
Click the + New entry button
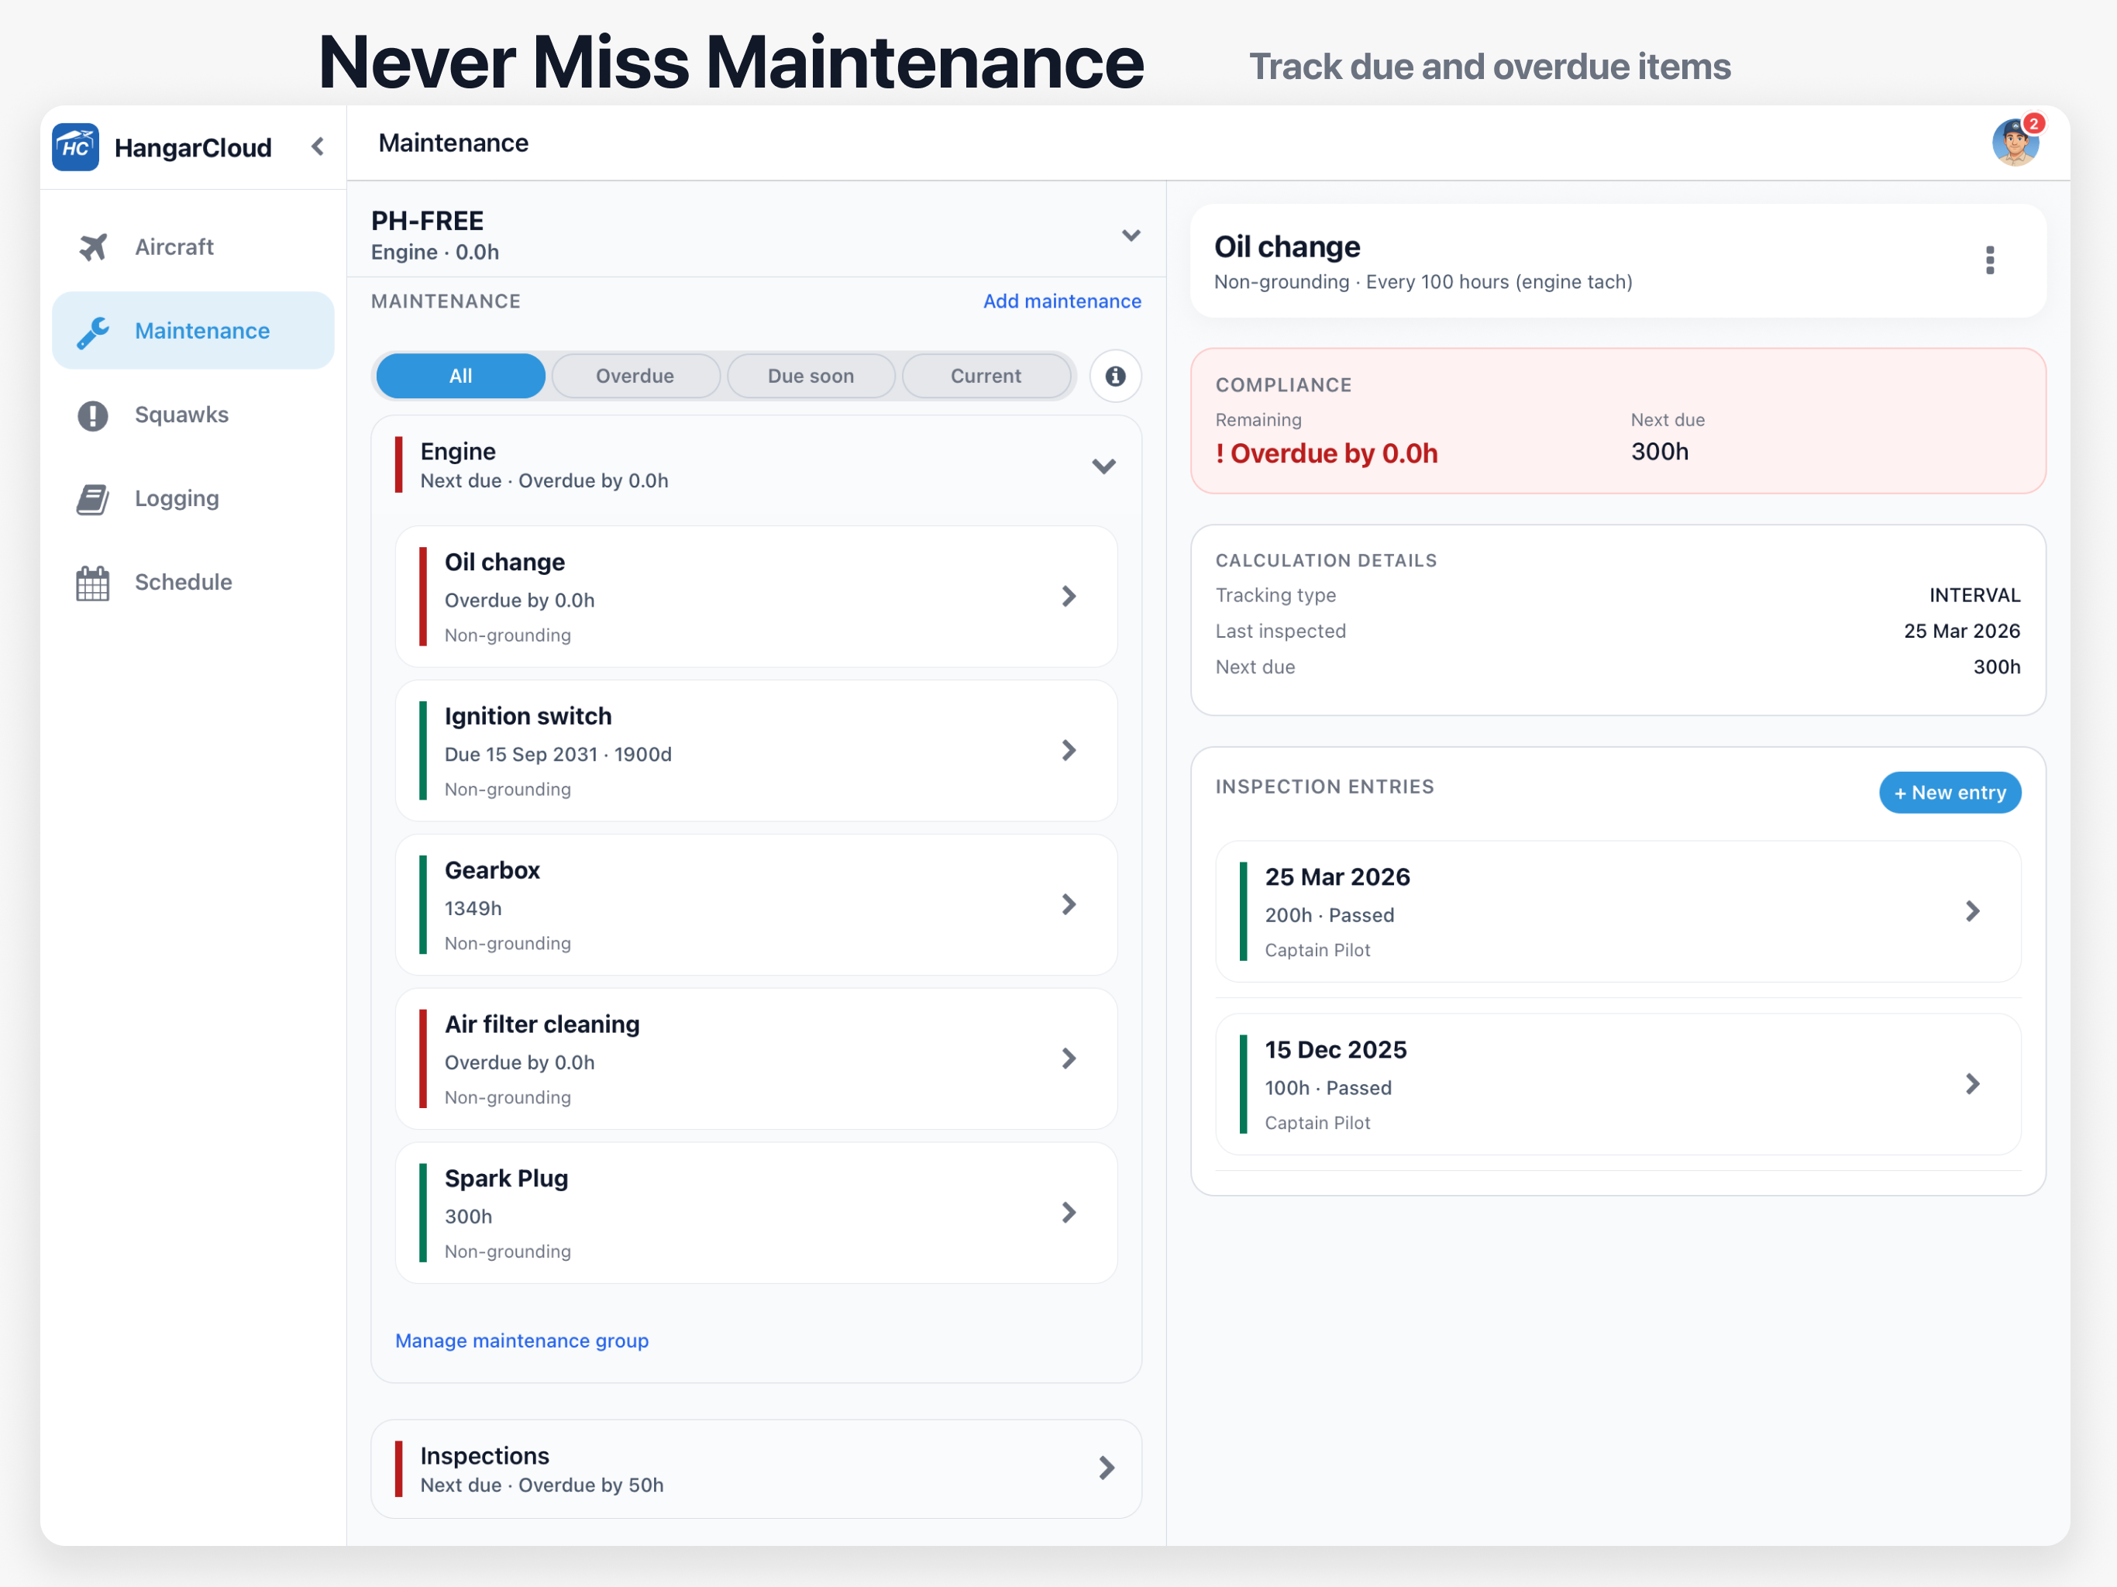coord(1950,793)
